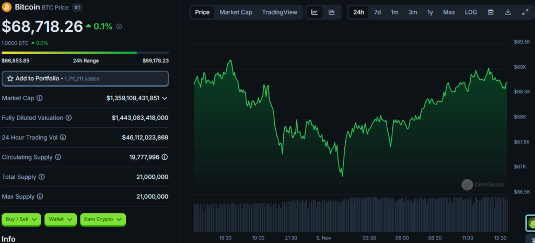Open the calendar date range picker
The image size is (535, 243).
coord(491,12)
